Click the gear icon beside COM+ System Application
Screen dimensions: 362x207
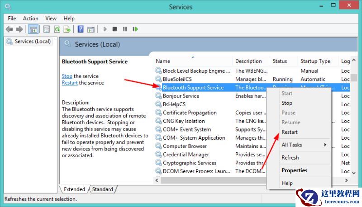158,137
